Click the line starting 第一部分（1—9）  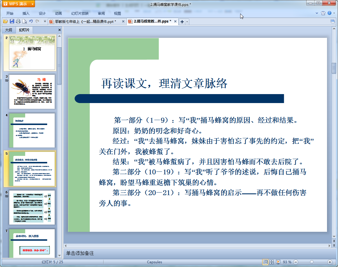point(206,120)
